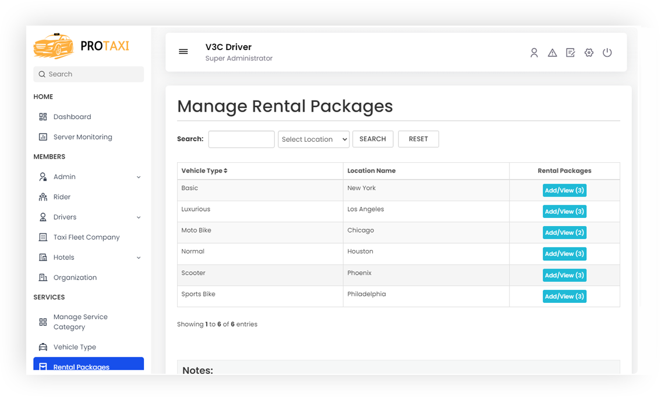The width and height of the screenshot is (661, 397).
Task: Click the user profile icon in header
Action: tap(534, 52)
